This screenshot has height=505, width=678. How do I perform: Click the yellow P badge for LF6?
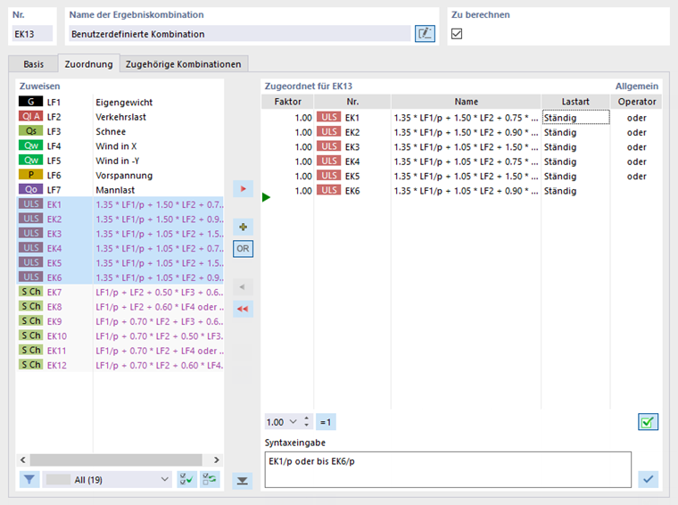pyautogui.click(x=30, y=175)
